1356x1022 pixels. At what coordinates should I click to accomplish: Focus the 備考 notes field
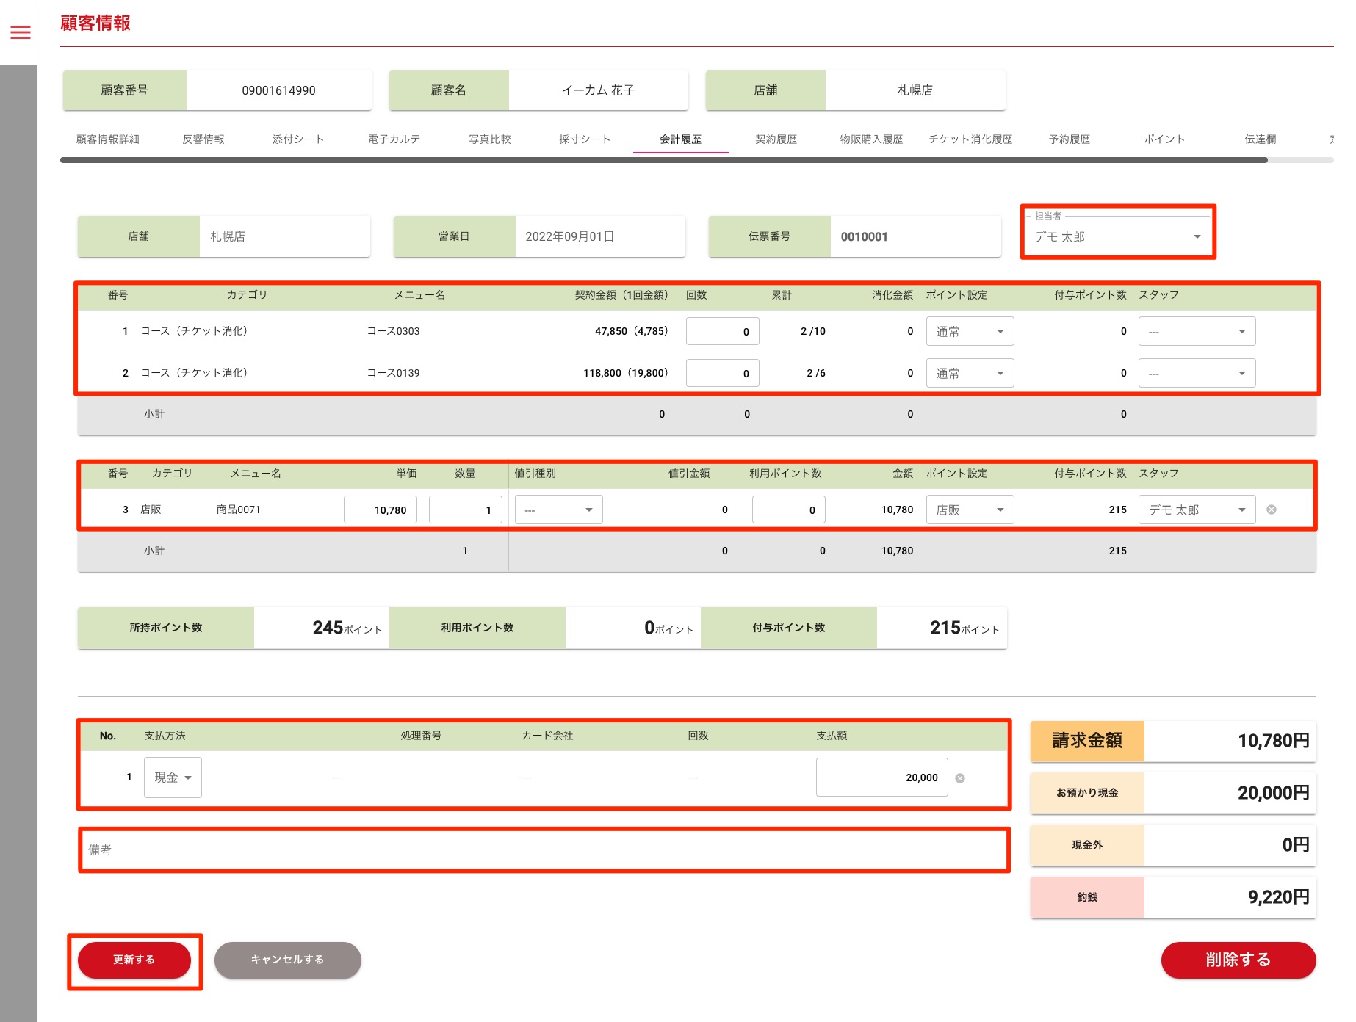(544, 850)
